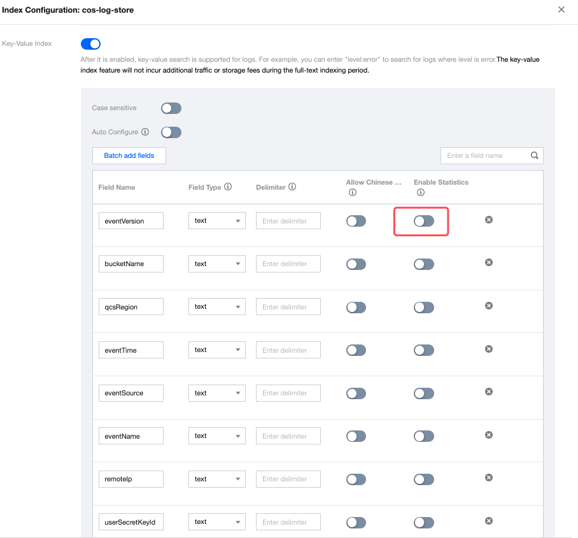Close the Index Configuration dialog
Screen dimensions: 578x538
(x=561, y=10)
